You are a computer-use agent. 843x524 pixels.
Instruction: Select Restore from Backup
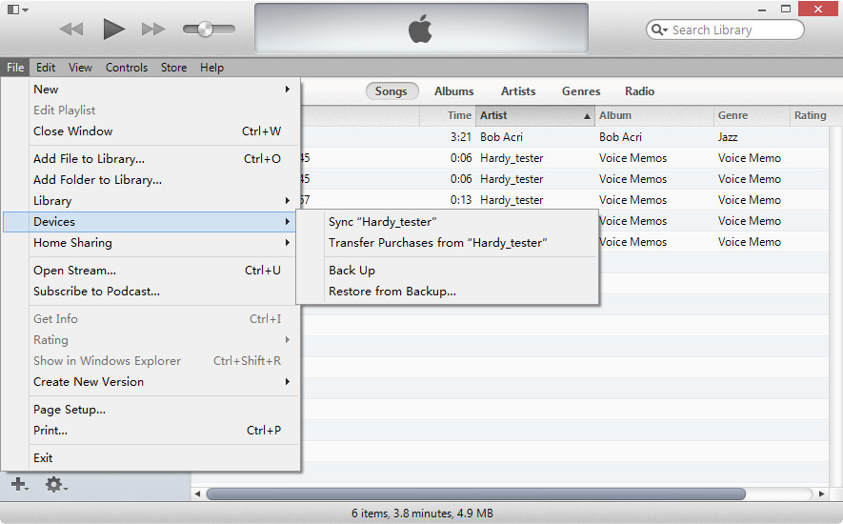[x=448, y=291]
